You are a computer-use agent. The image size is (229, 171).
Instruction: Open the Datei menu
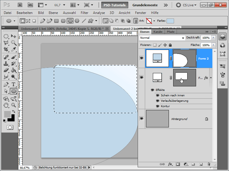(x=8, y=13)
